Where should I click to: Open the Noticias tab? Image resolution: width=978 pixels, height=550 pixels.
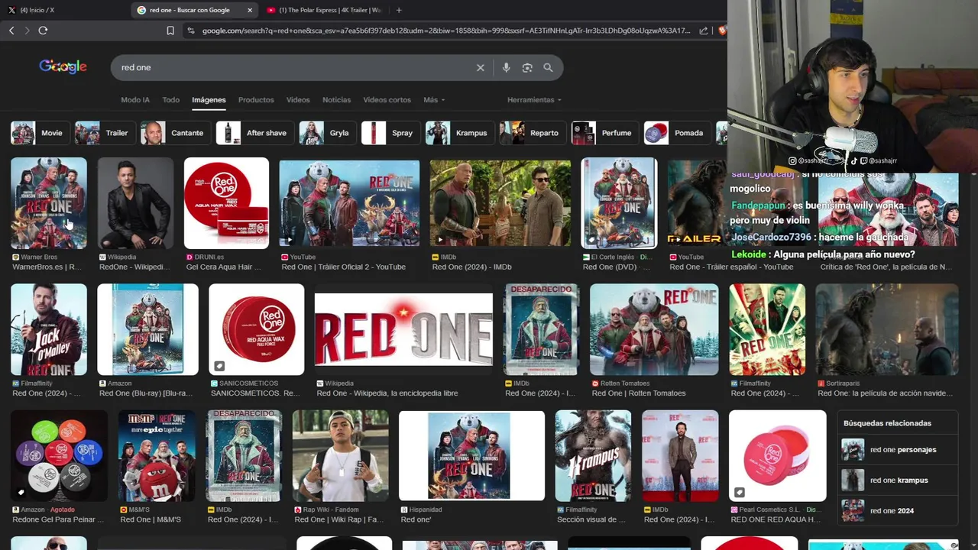[x=336, y=100]
